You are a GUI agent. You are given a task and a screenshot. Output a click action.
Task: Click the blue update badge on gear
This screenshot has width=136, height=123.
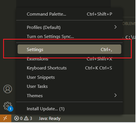point(11,109)
